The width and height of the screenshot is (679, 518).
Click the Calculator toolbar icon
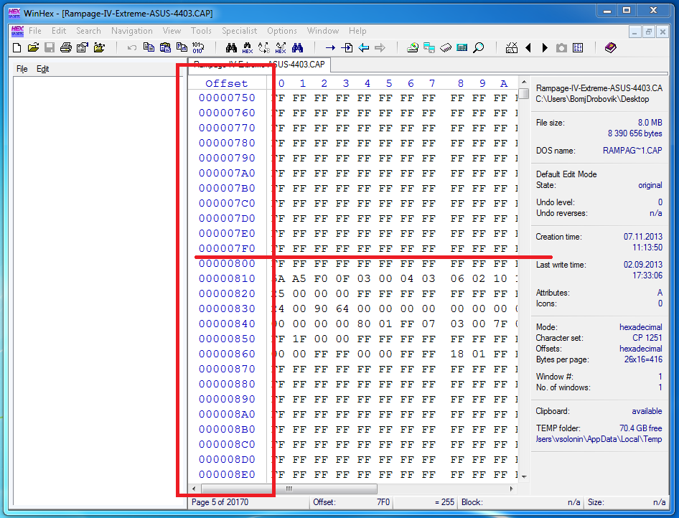462,47
